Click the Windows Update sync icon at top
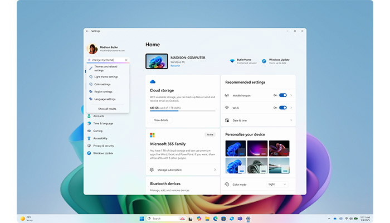Viewport: 390px width, 223px height. click(x=264, y=61)
